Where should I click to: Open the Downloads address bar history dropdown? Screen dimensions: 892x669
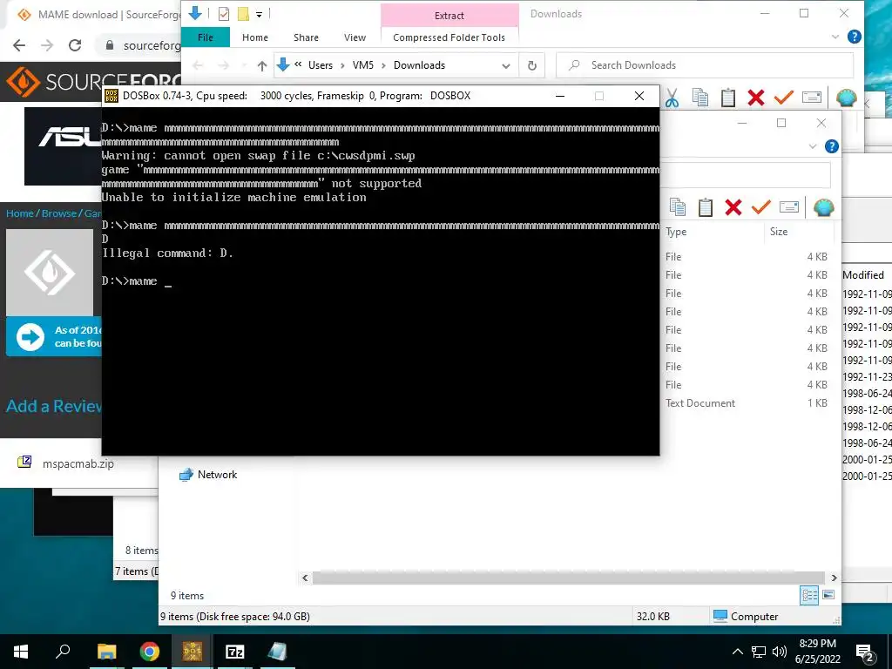(506, 66)
